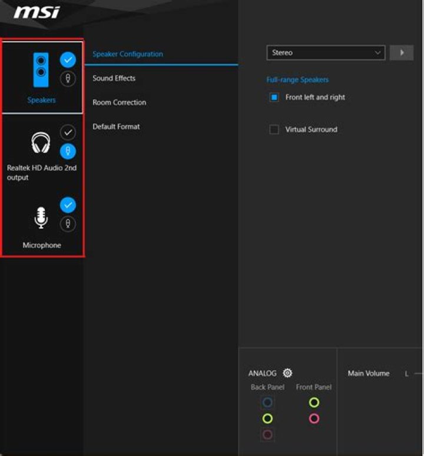The image size is (424, 456).
Task: Select the pink front panel jack
Action: pyautogui.click(x=314, y=418)
